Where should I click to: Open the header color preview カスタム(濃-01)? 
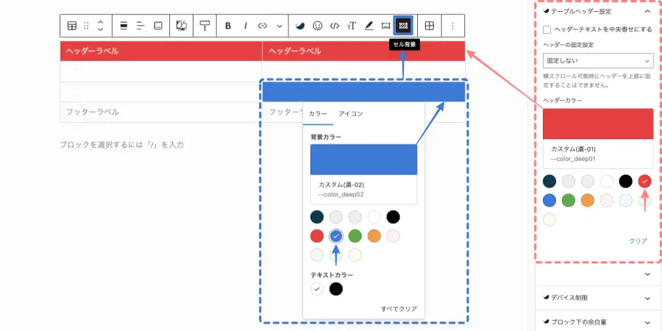[598, 138]
